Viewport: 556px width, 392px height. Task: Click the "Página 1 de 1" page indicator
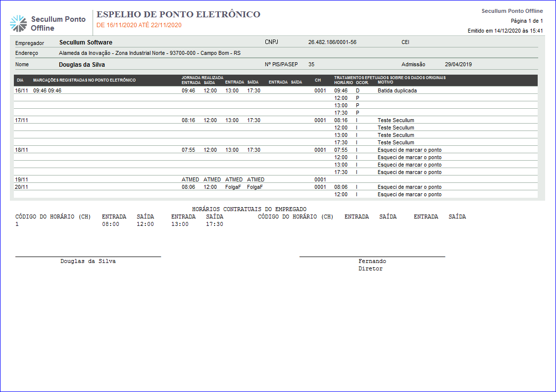527,21
